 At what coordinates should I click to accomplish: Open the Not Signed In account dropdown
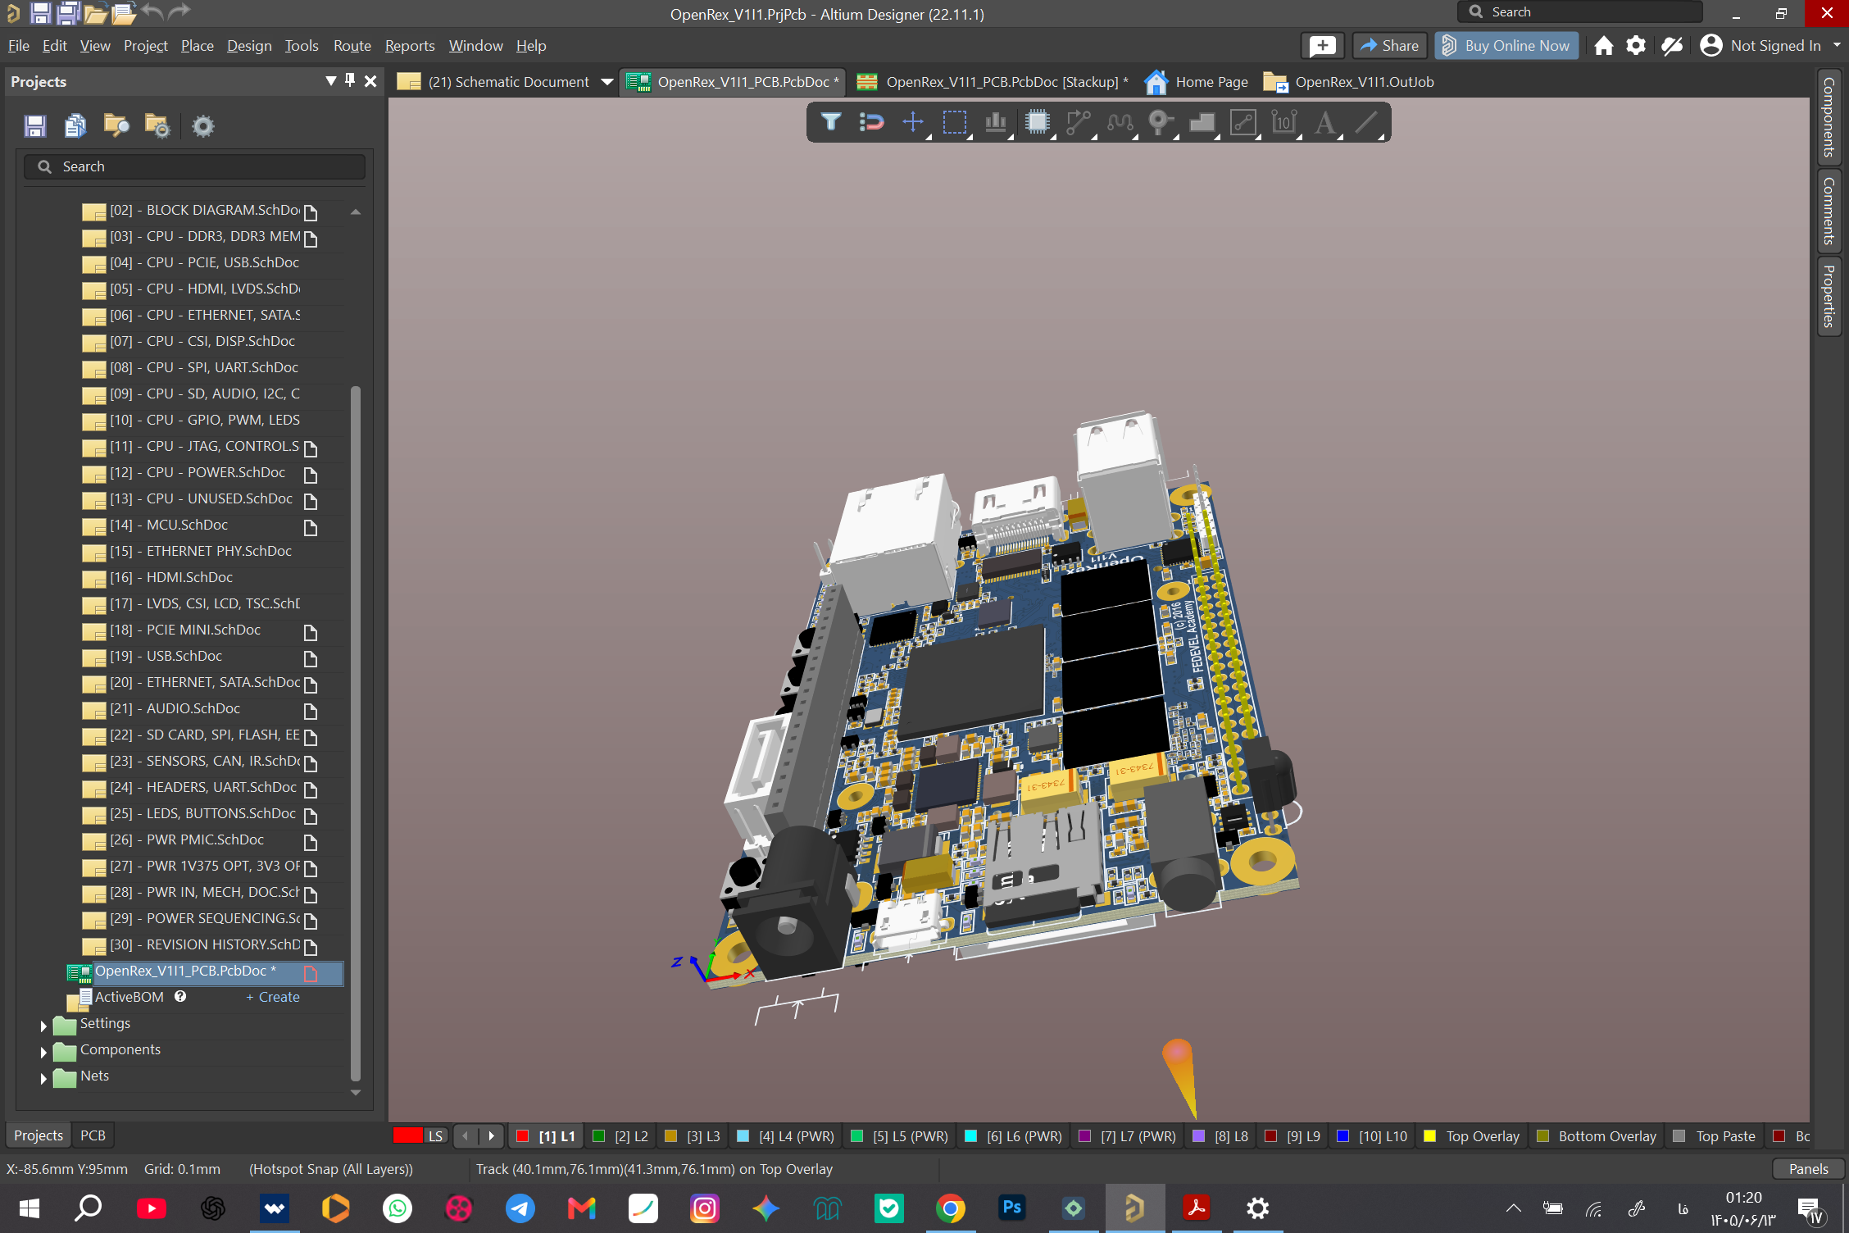[x=1837, y=46]
